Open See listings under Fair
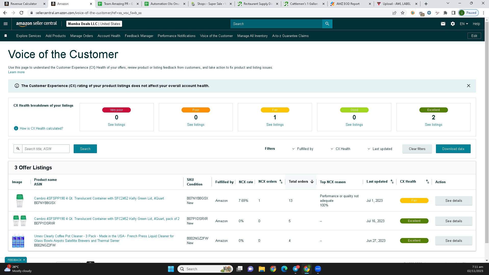Screen dimensions: 489x275 275,124
